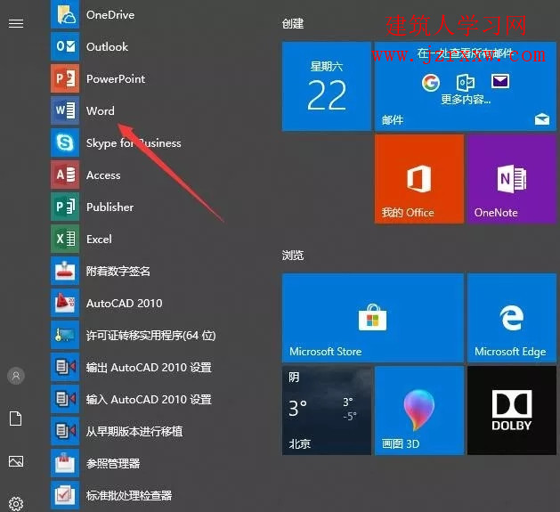Open the 附着数字签名 utility icon
The image size is (560, 512).
click(65, 271)
